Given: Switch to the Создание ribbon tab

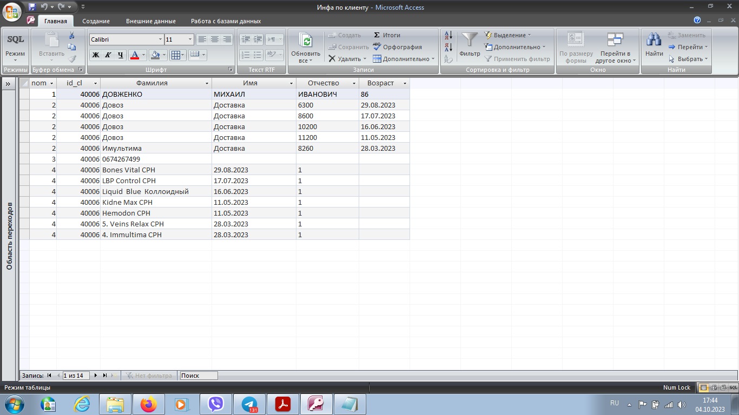Looking at the screenshot, I should (x=96, y=21).
